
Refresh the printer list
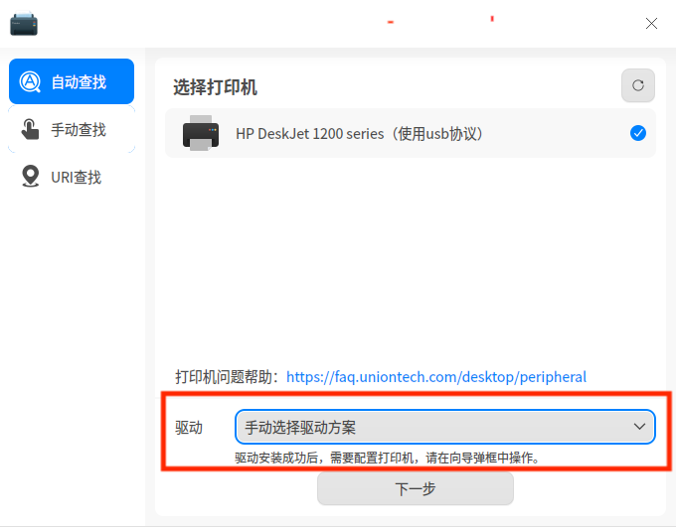[x=638, y=85]
